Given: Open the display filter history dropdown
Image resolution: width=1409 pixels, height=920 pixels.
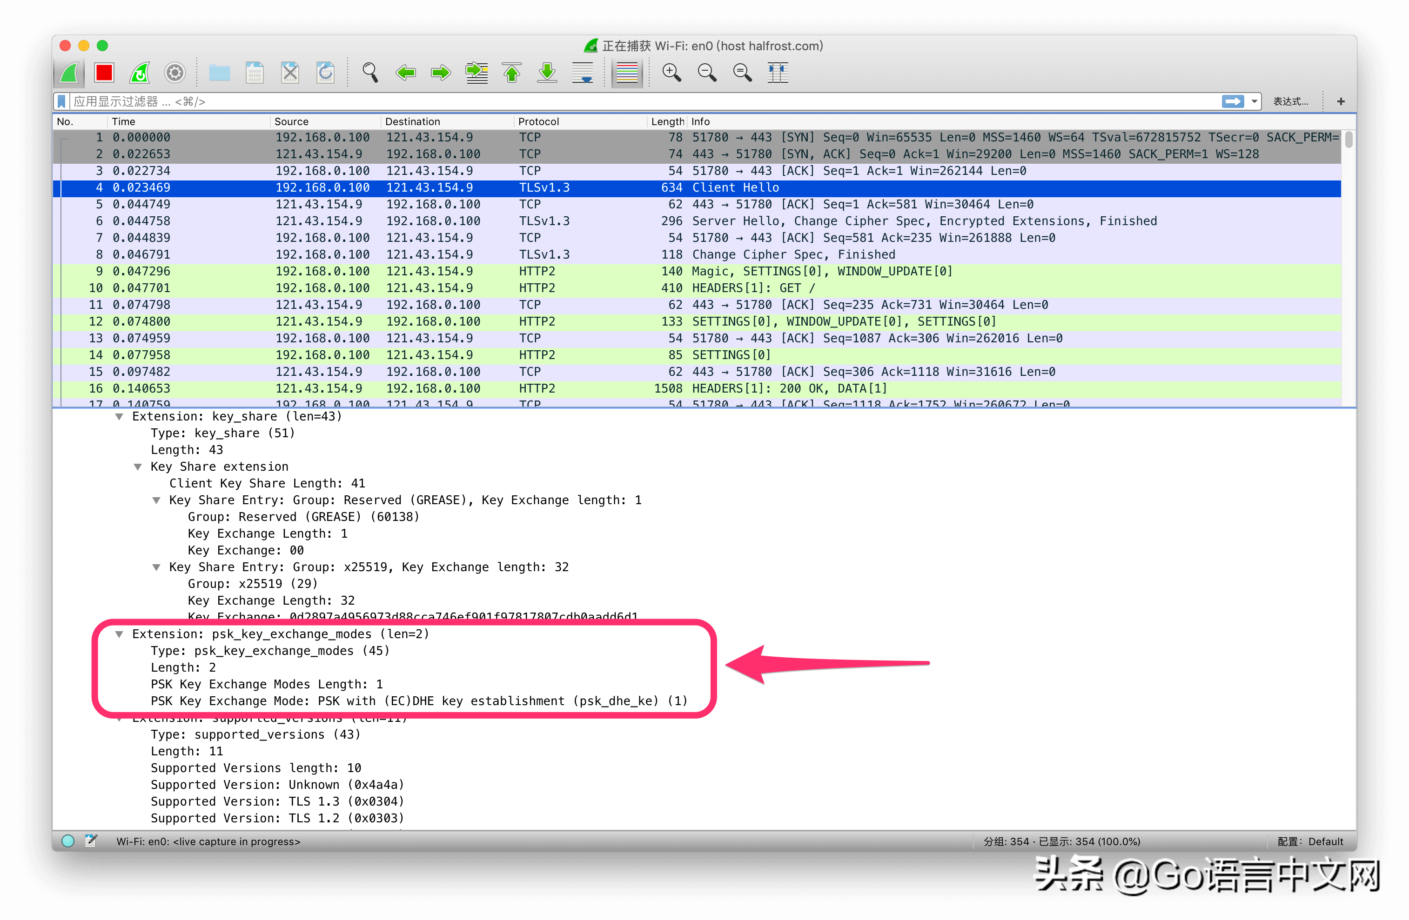Looking at the screenshot, I should pyautogui.click(x=1254, y=102).
